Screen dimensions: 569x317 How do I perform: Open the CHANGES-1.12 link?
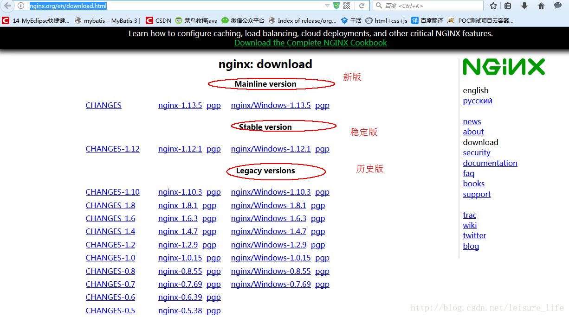tap(113, 149)
